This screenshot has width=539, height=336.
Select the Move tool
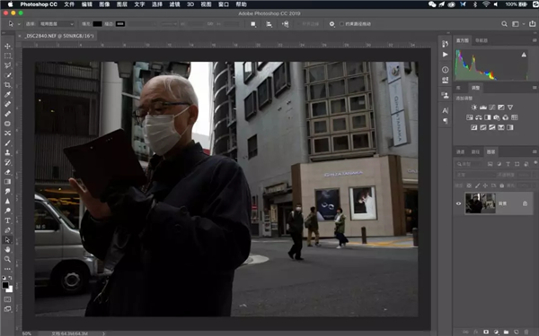(x=7, y=46)
